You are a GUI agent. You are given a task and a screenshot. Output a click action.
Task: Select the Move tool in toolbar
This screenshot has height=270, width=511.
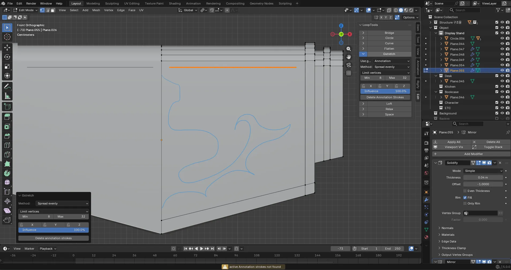tap(7, 48)
